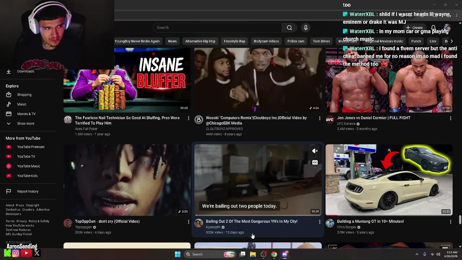The height and width of the screenshot is (260, 462).
Task: Click inside the YouTube search field
Action: tap(217, 28)
